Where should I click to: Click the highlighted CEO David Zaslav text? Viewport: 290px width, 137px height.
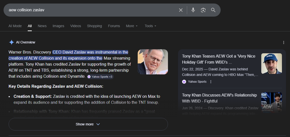tap(68, 55)
